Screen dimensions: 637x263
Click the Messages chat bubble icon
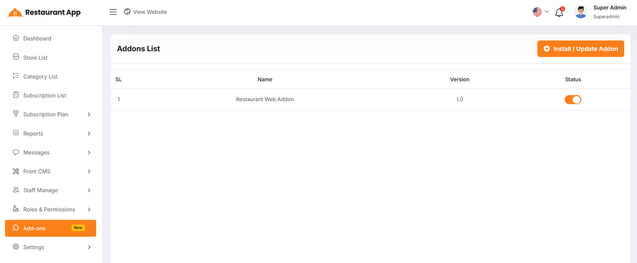point(16,152)
